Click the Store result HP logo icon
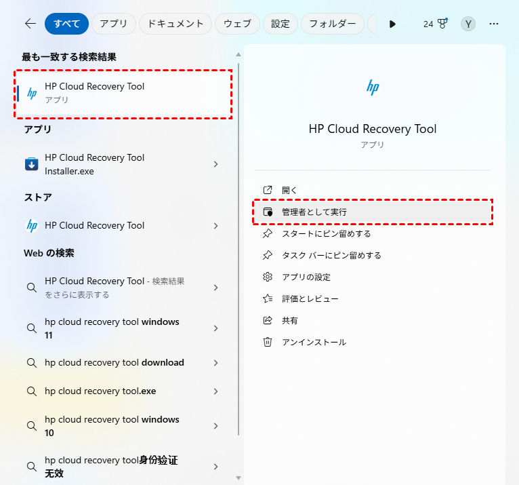 (32, 226)
